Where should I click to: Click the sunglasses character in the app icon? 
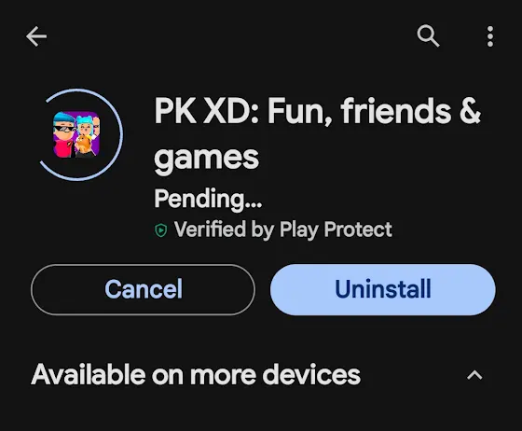[63, 136]
